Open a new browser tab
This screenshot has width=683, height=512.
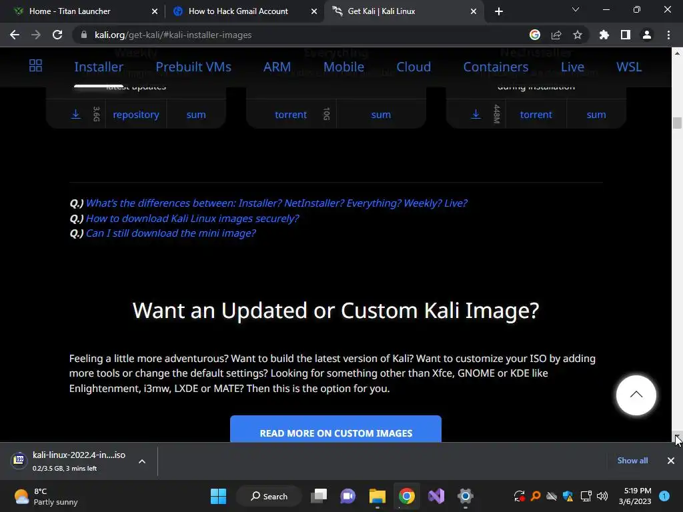click(499, 11)
